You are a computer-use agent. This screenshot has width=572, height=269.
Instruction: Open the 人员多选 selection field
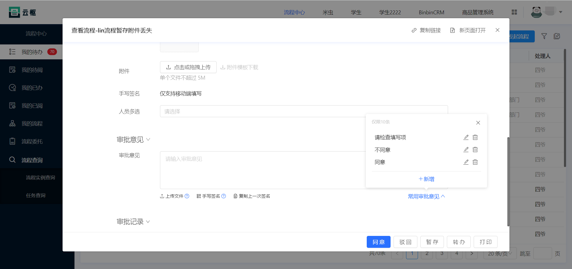click(x=304, y=111)
